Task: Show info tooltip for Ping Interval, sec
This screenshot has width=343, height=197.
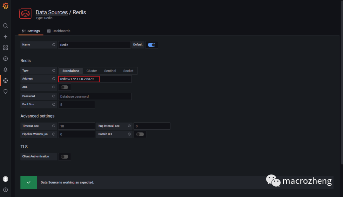Action: tap(129, 126)
